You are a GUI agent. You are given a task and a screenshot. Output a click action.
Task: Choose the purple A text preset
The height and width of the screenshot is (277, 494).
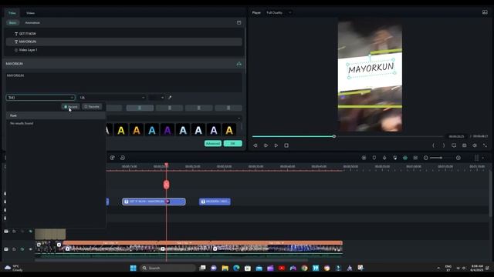(167, 130)
